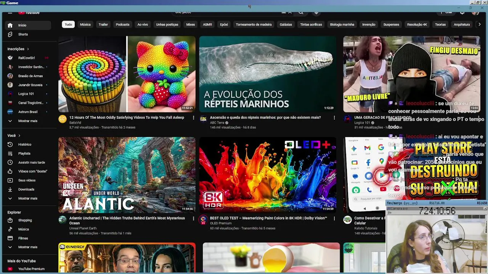The width and height of the screenshot is (488, 274).
Task: Expand Mostrar mais under Inscrições
Action: (x=27, y=121)
